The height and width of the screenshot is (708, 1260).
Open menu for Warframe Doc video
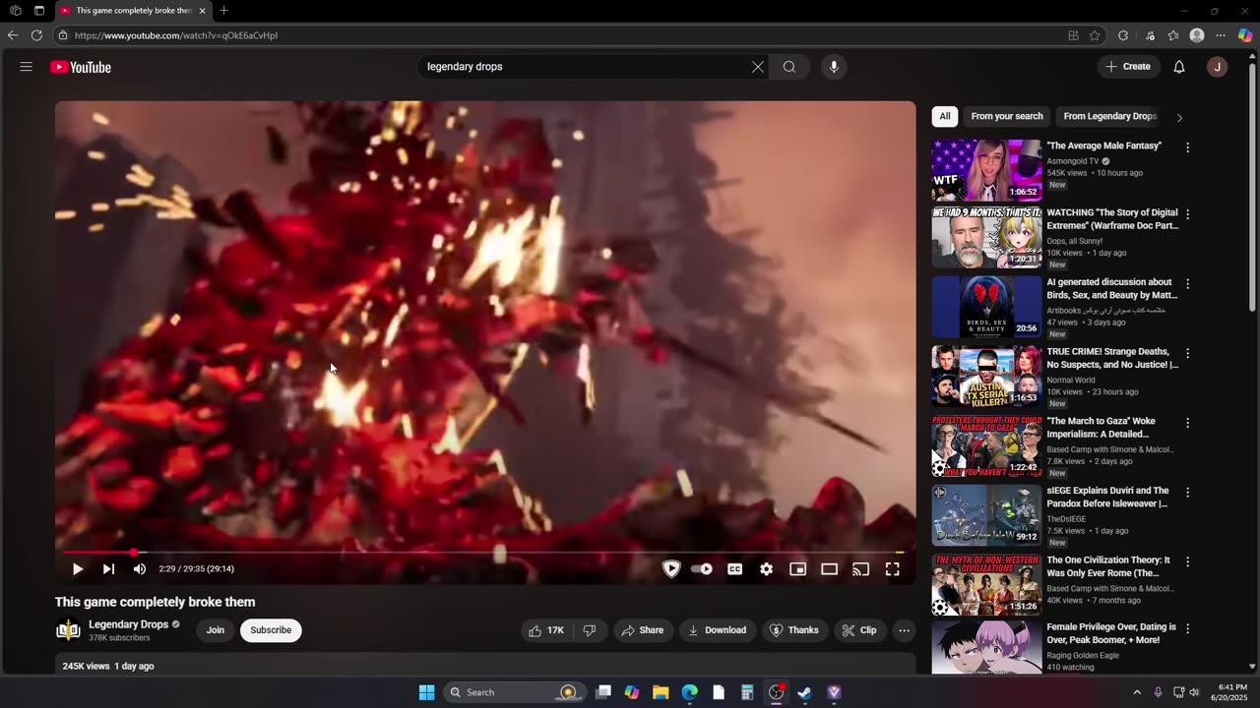pyautogui.click(x=1188, y=214)
